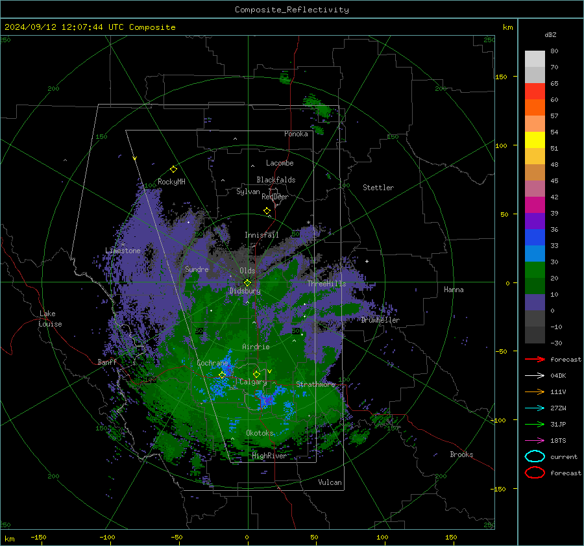The height and width of the screenshot is (546, 584).
Task: Click the Hanna city label
Action: (x=454, y=290)
